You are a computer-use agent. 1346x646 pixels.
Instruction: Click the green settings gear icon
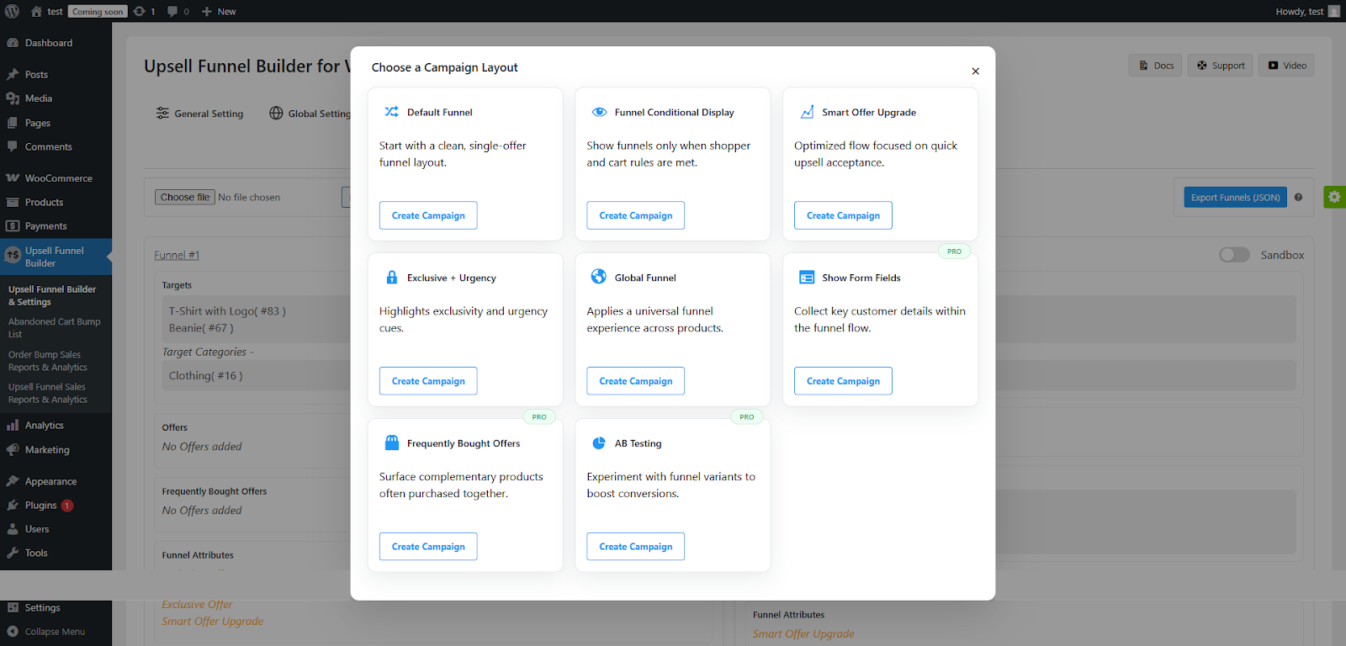pos(1334,197)
